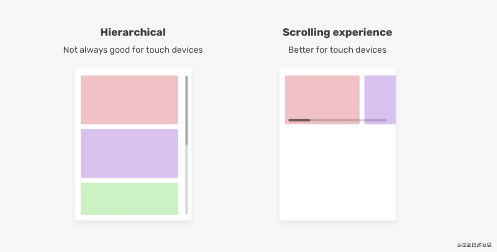The image size is (497, 252).
Task: Click the dark horizontal scrollbar thumb
Action: (x=299, y=120)
